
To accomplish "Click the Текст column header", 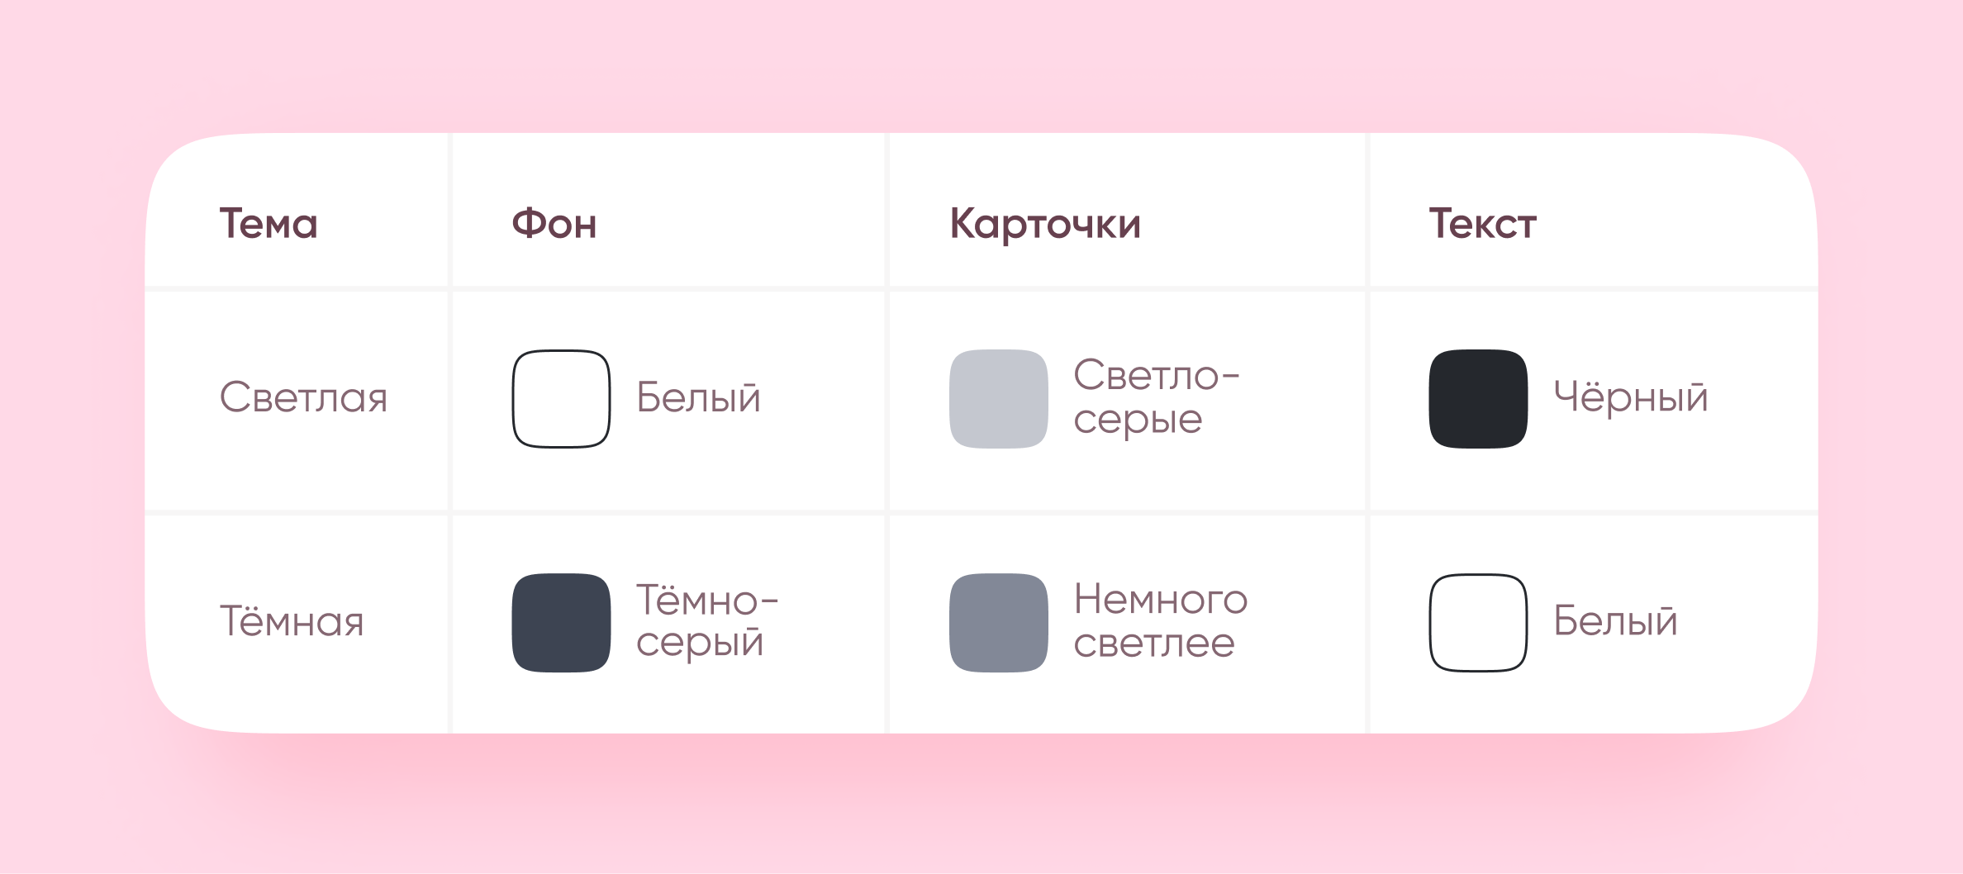I will [x=1483, y=224].
